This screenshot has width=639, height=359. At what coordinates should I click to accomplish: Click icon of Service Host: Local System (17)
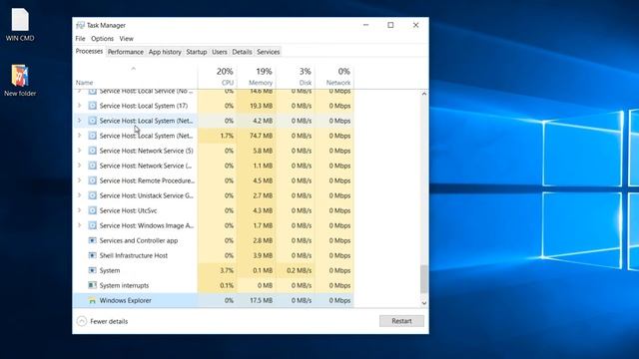pyautogui.click(x=93, y=106)
